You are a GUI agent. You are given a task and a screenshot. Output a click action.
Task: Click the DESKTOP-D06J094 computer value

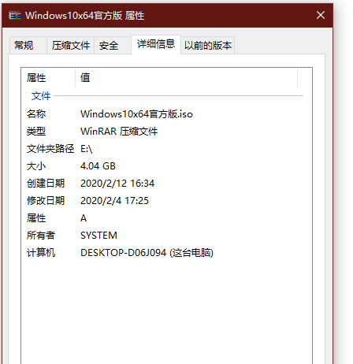(147, 253)
